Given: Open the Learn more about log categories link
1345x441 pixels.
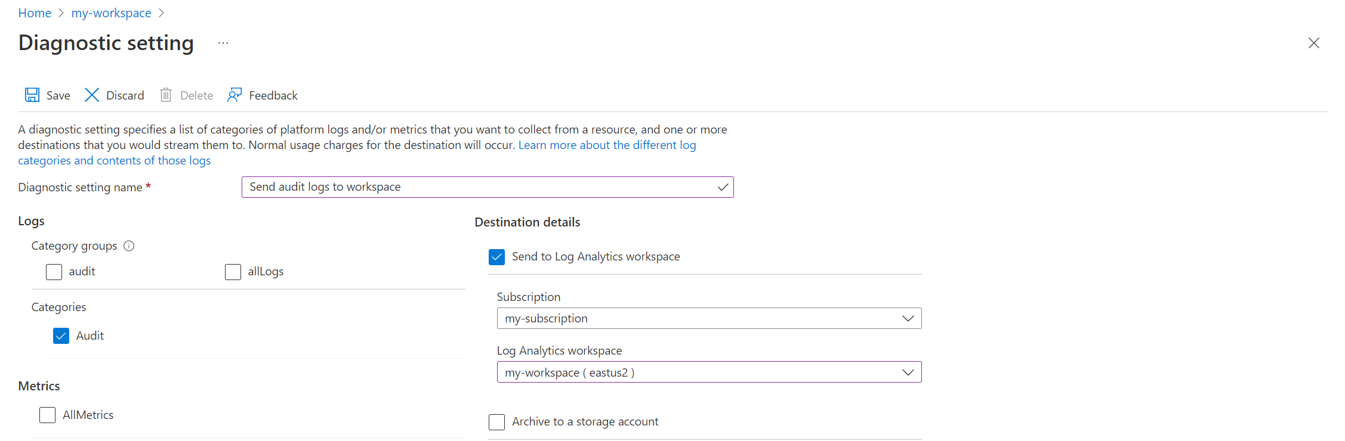Looking at the screenshot, I should (x=607, y=145).
